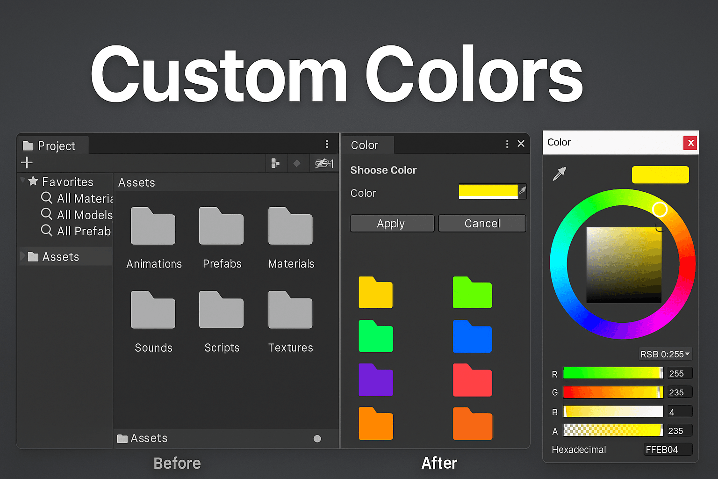Select All Prefabs saved search

coord(76,231)
